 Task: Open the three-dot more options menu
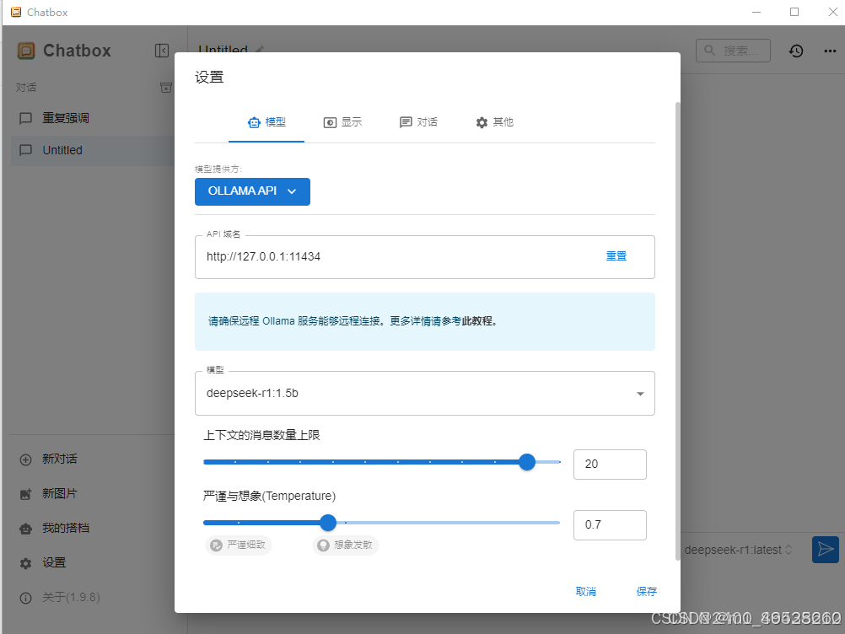[x=830, y=51]
